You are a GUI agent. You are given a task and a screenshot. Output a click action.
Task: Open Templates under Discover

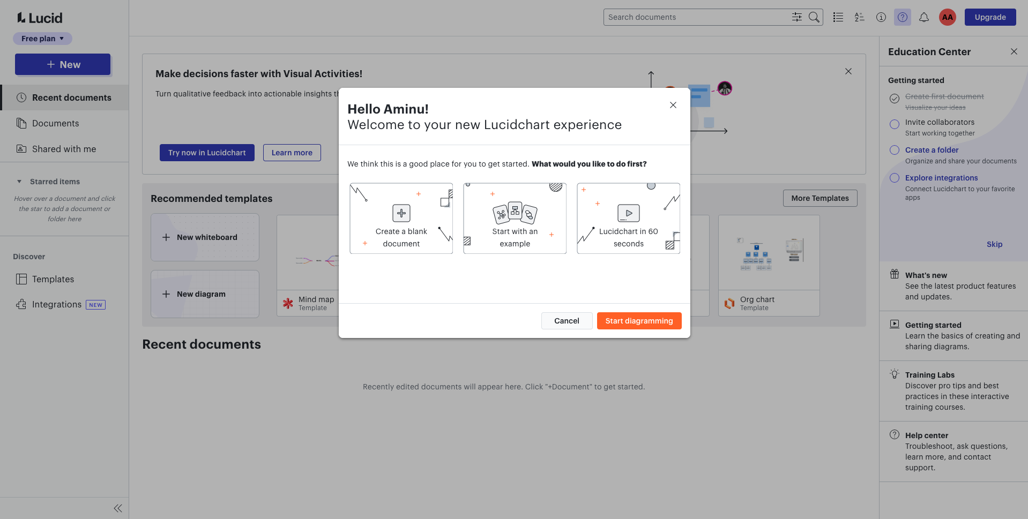tap(53, 279)
